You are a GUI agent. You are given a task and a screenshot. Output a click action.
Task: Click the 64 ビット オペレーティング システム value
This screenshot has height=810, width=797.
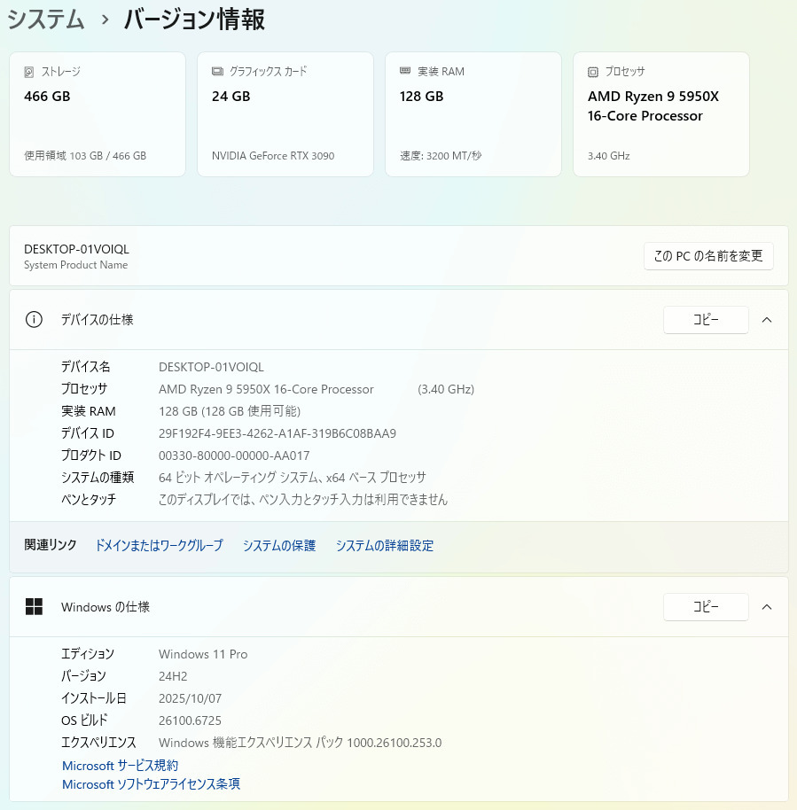[x=292, y=478]
